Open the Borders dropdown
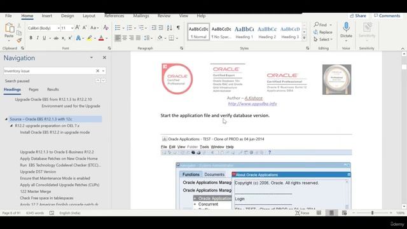This screenshot has width=407, height=229. (177, 38)
